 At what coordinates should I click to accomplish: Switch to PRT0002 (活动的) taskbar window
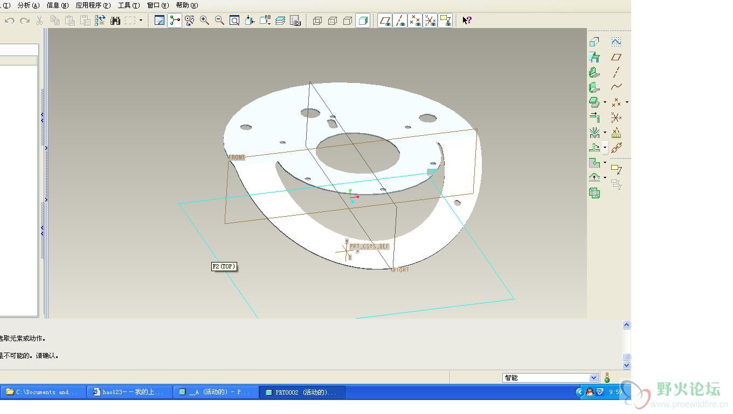click(x=302, y=392)
